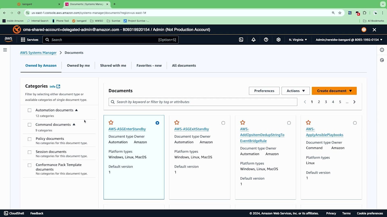Viewport: 387px width, 217px height.
Task: Open the Actions dropdown
Action: coord(296,91)
